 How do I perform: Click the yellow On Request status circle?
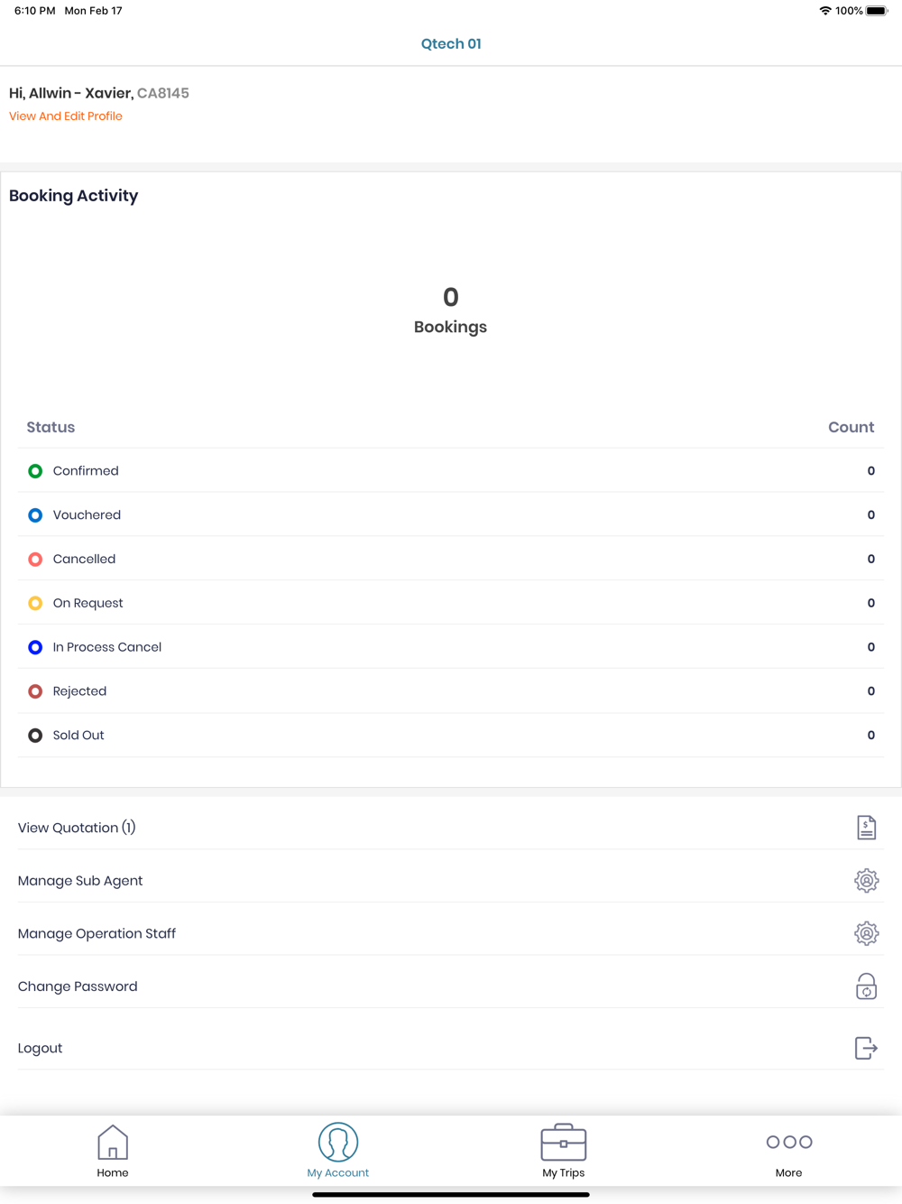35,603
